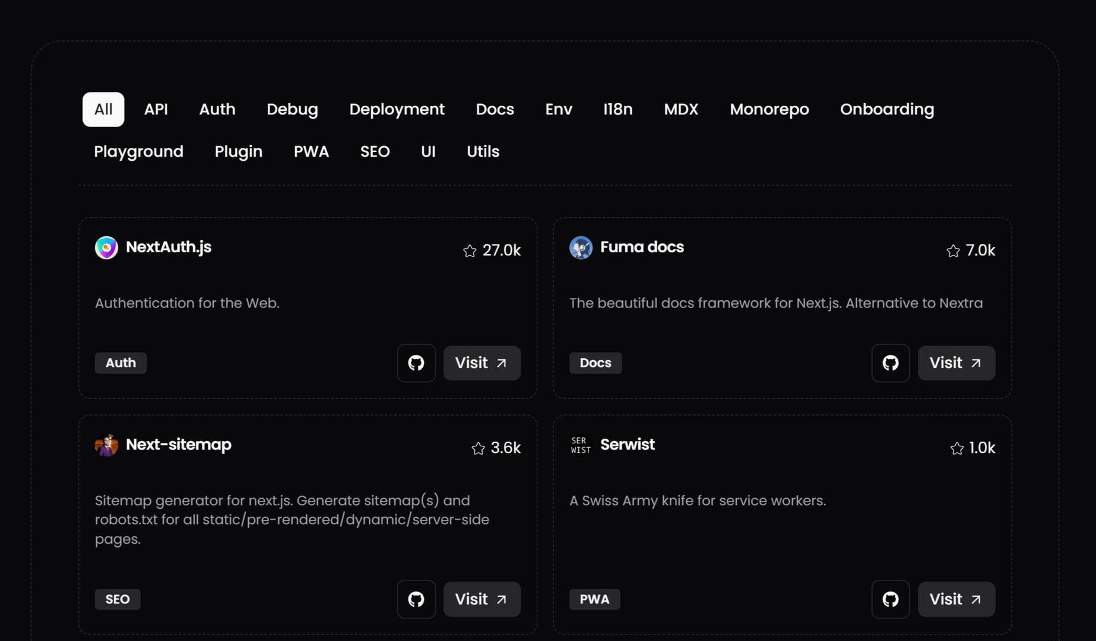Viewport: 1096px width, 641px height.
Task: Click the star icon on NextAuth.js card
Action: [470, 251]
